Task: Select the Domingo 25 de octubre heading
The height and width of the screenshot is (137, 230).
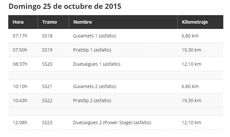Action: [65, 6]
